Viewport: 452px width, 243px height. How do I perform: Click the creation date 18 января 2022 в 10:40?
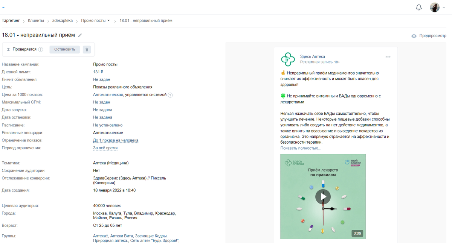(114, 190)
